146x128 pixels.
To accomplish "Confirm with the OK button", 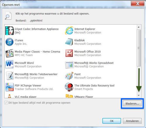I will tap(112, 121).
